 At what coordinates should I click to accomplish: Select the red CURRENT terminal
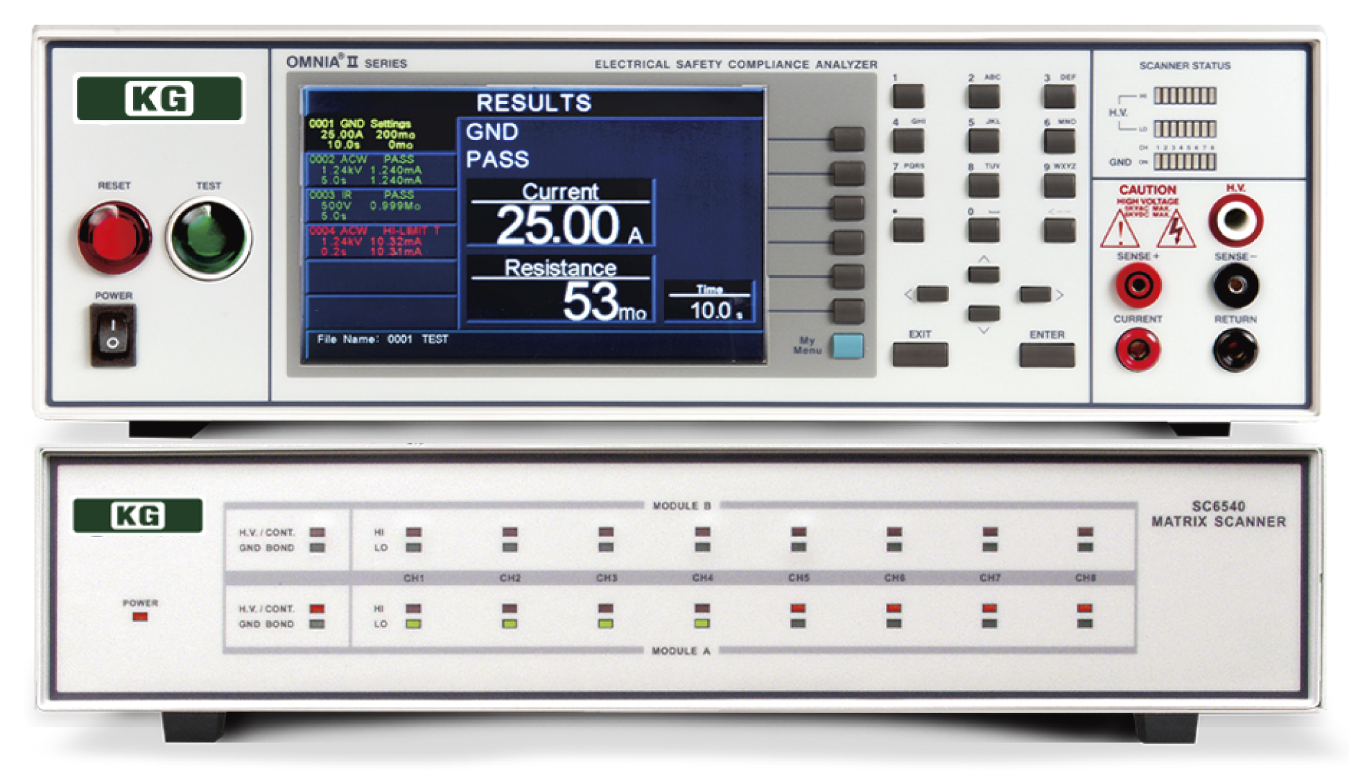(x=1138, y=349)
